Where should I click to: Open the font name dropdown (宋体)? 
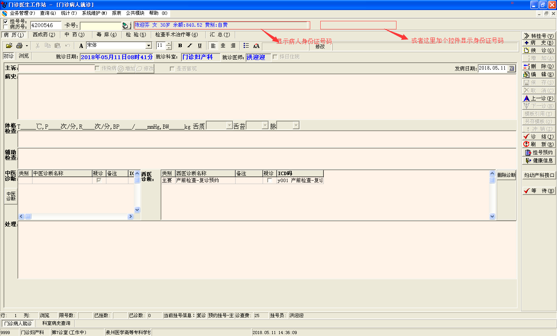coord(149,46)
